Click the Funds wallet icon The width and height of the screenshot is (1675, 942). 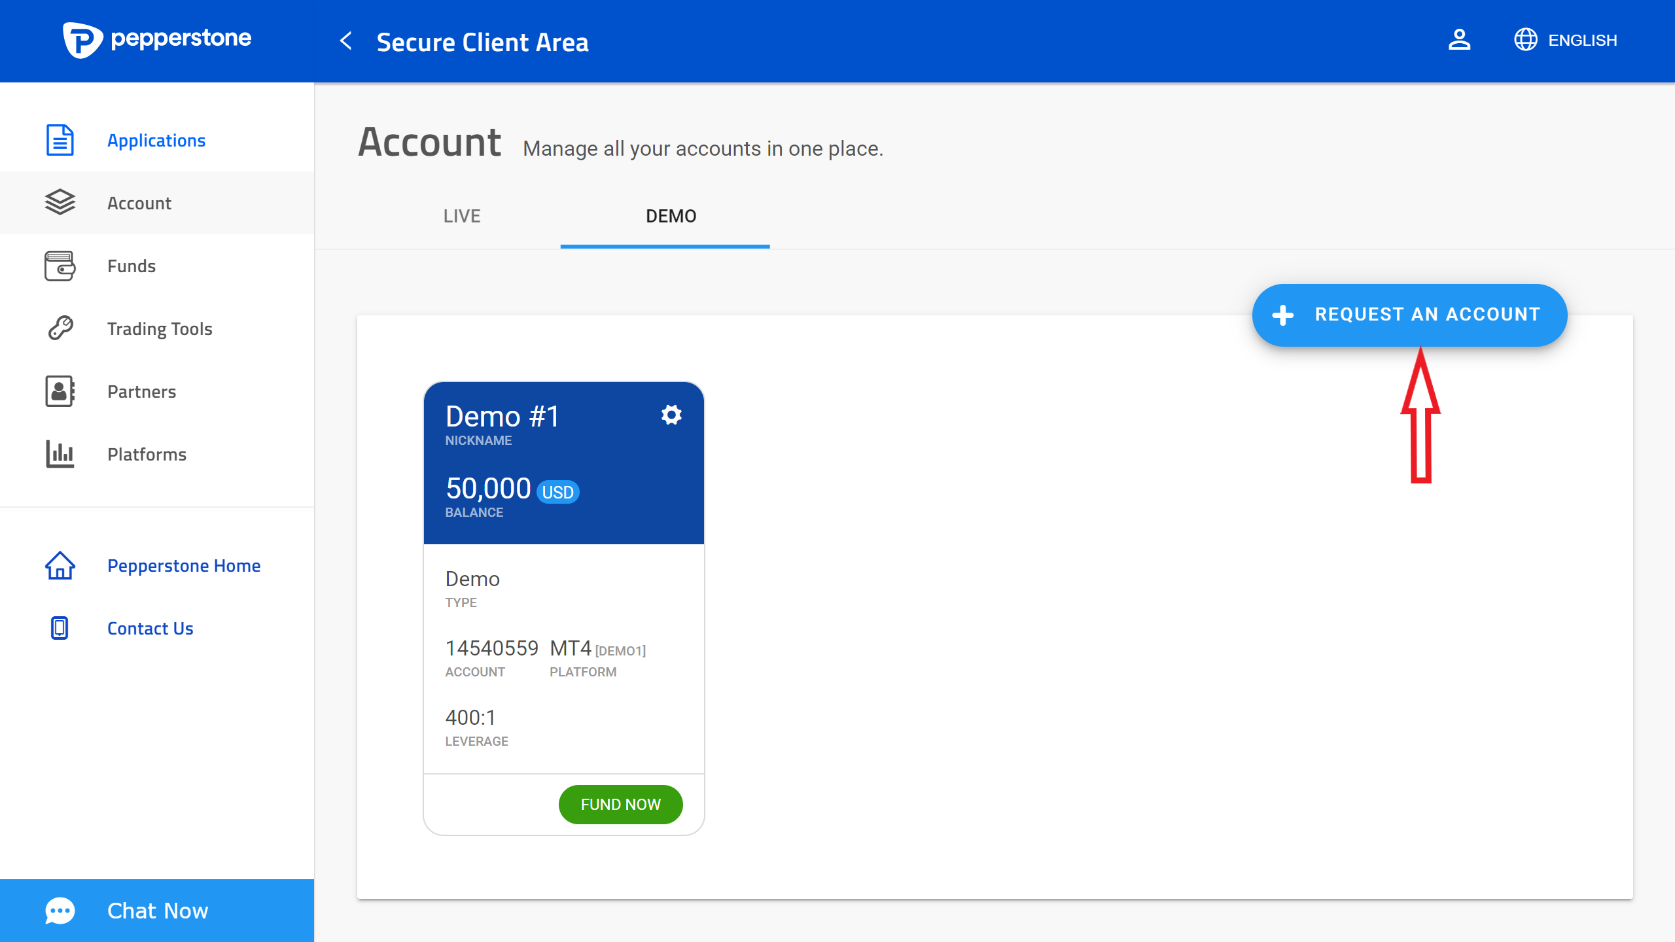pos(60,266)
